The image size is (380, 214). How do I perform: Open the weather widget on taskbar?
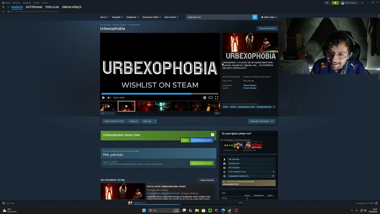click(x=9, y=210)
